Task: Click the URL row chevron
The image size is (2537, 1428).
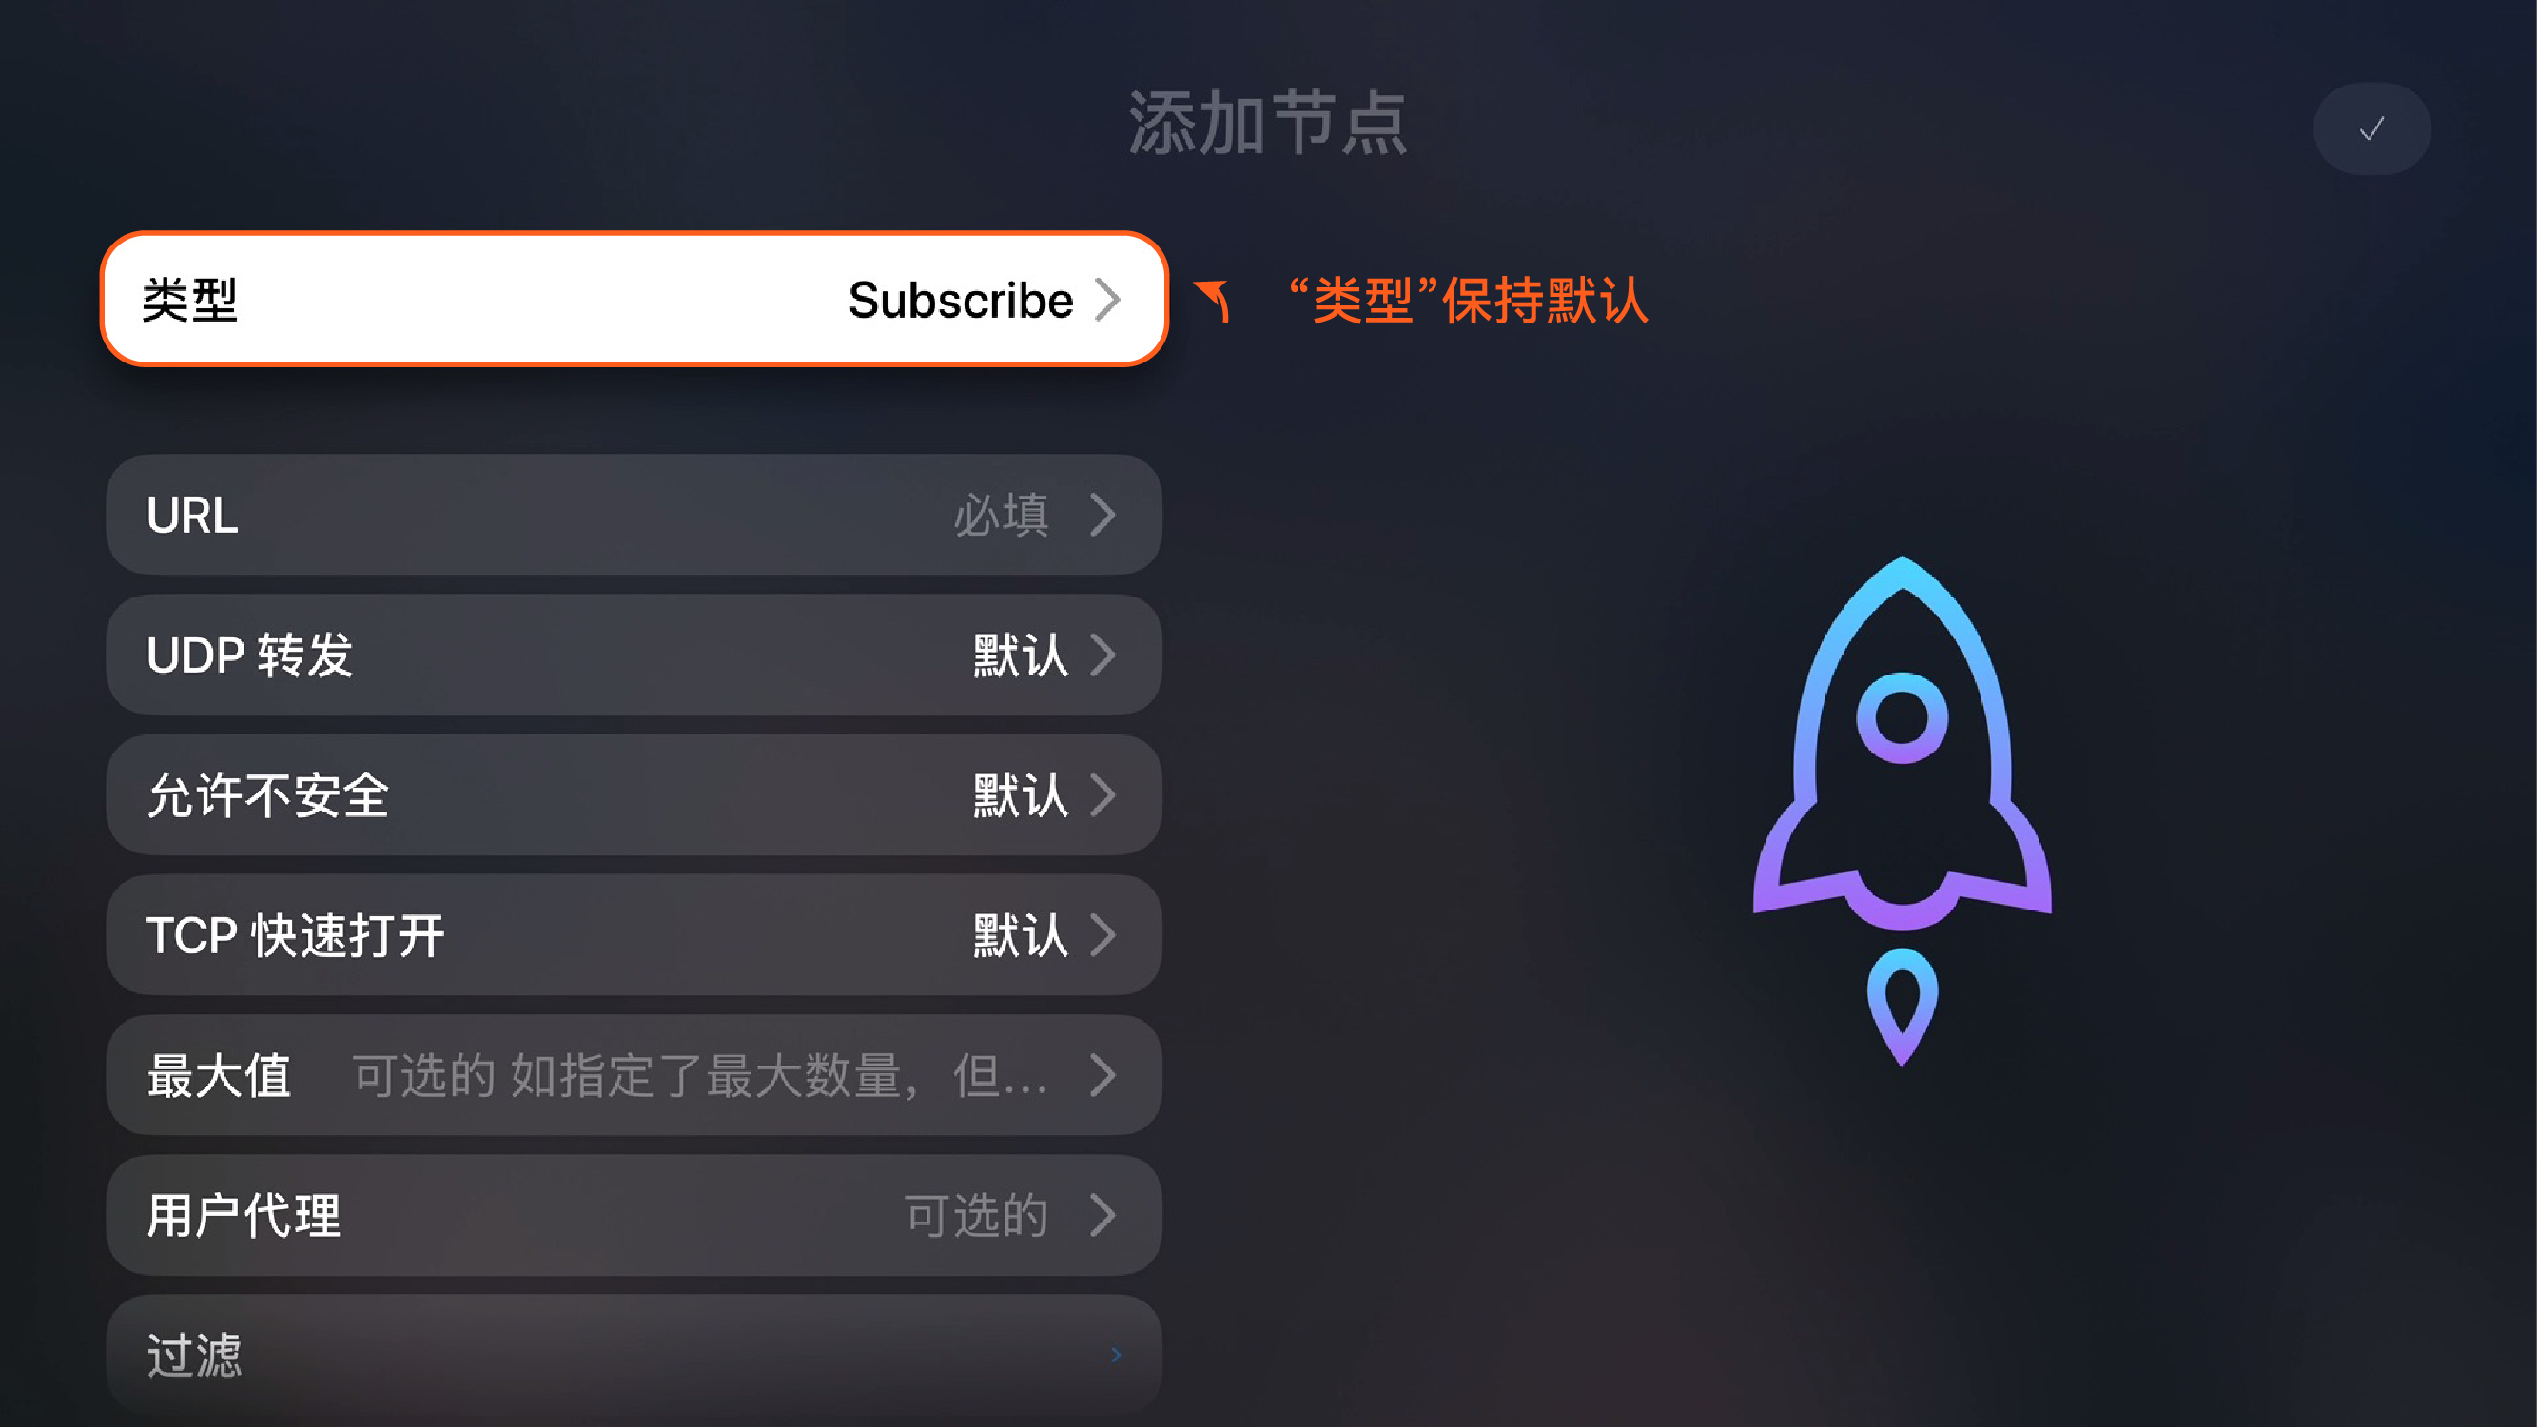Action: pos(1104,515)
